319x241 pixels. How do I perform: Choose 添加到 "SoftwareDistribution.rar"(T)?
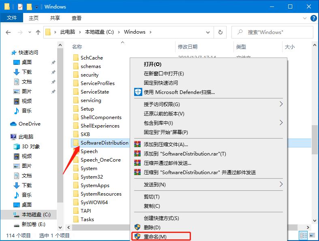click(x=185, y=154)
